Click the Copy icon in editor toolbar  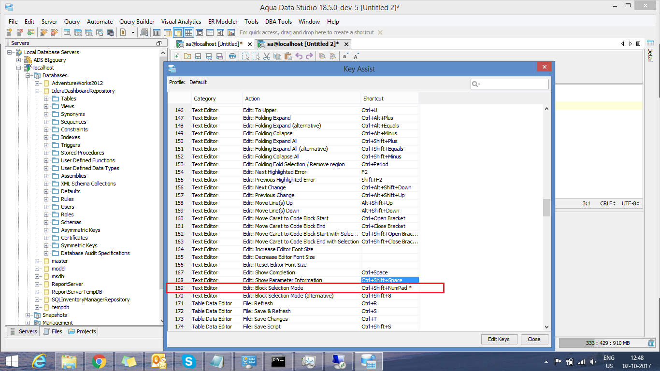(277, 56)
